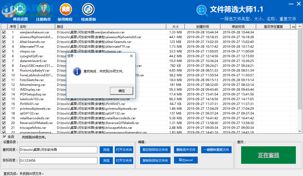Click the magnifier logo beside 文件筛选大师1.1
Viewport: 303px width, 176px height.
pos(202,10)
